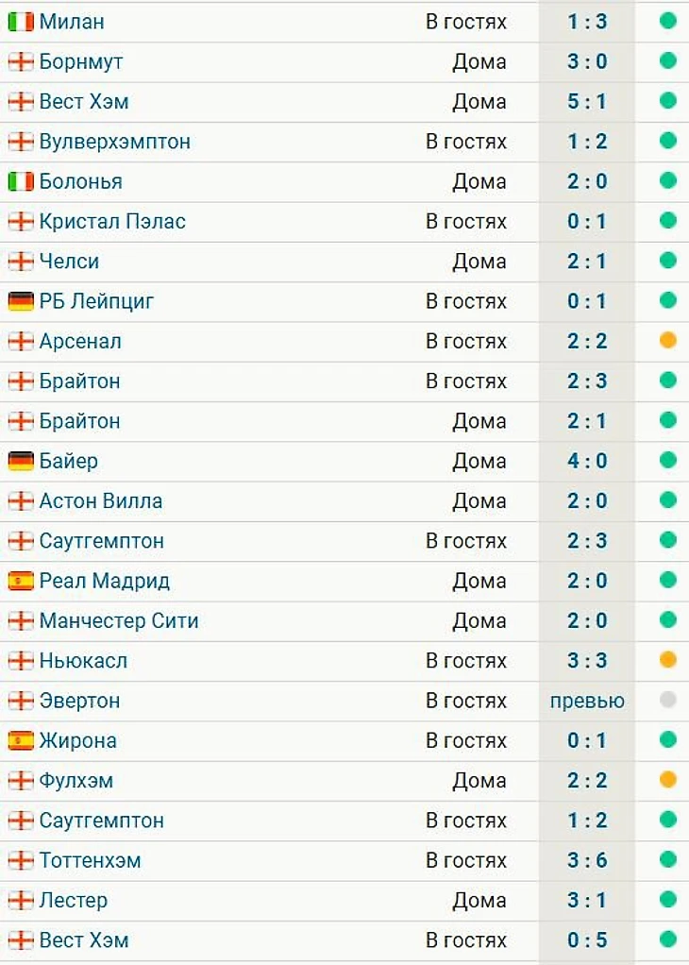Click the German flag next to Байер
This screenshot has width=689, height=965.
(20, 461)
